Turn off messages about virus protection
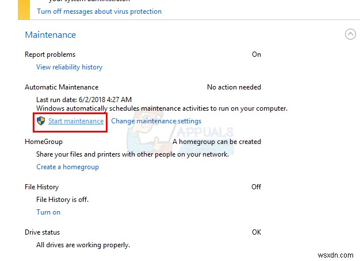360x261 pixels. [99, 11]
